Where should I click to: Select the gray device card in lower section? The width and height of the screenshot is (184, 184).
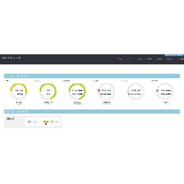click(33, 122)
